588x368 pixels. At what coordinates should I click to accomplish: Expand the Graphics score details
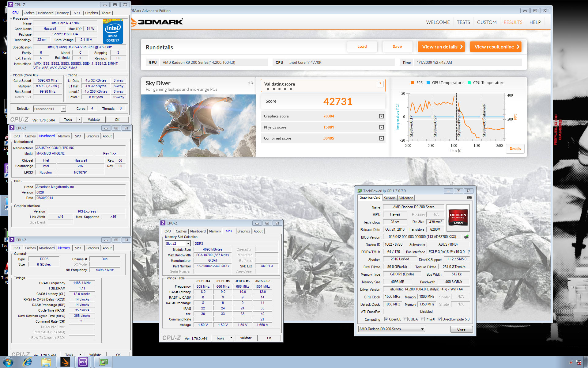[382, 116]
